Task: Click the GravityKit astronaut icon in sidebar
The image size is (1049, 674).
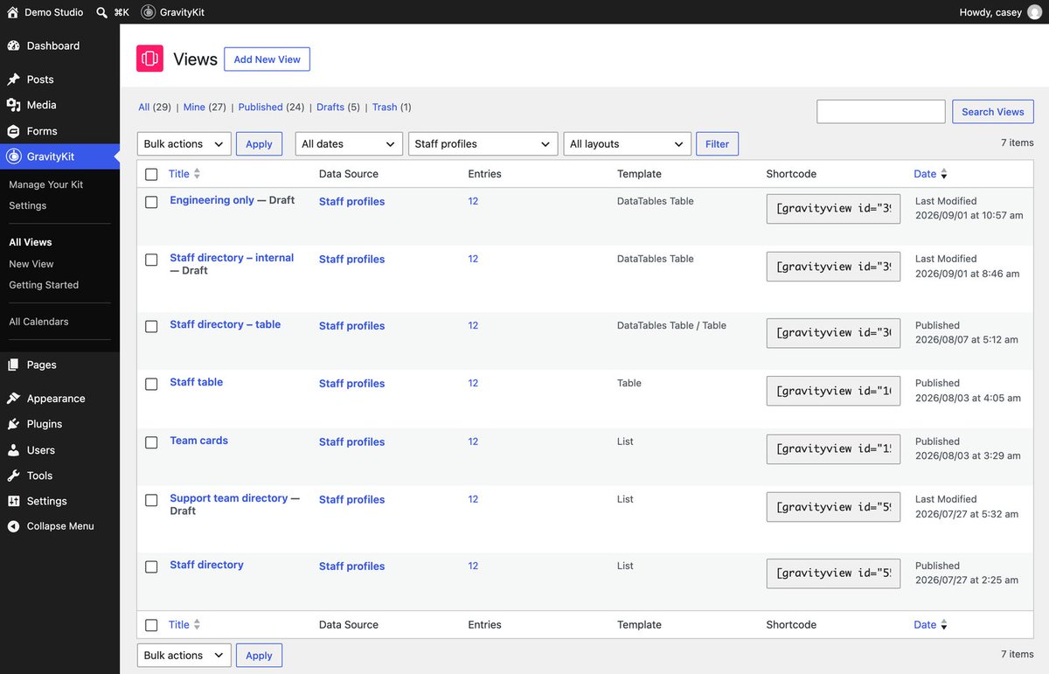Action: (13, 156)
